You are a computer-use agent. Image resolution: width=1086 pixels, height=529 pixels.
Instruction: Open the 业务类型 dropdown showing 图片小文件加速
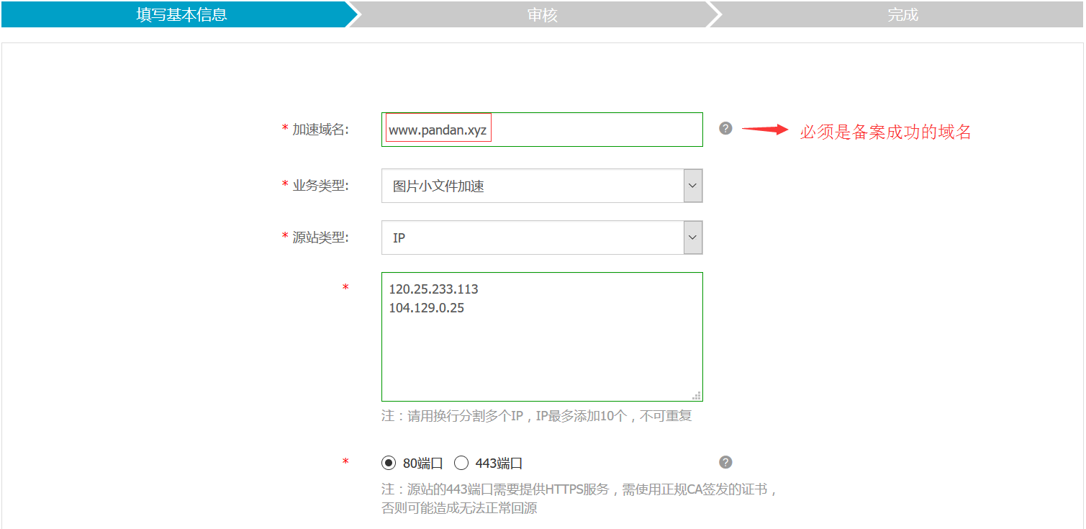[542, 186]
